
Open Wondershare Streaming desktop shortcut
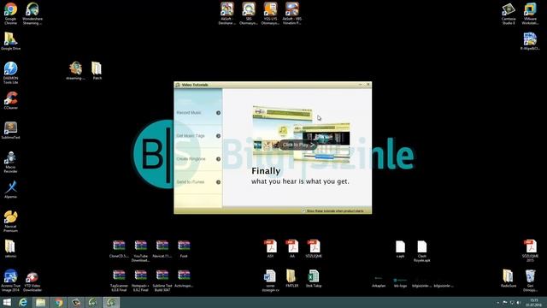pos(32,14)
